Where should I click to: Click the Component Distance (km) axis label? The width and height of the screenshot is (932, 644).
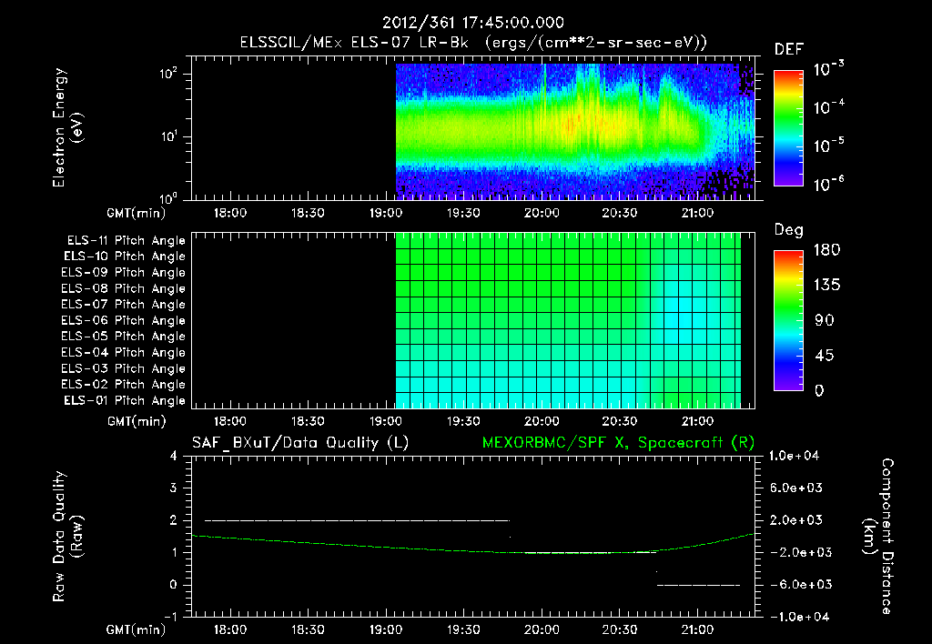(878, 537)
